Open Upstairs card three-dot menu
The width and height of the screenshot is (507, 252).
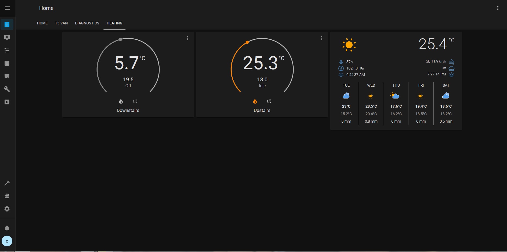(322, 38)
